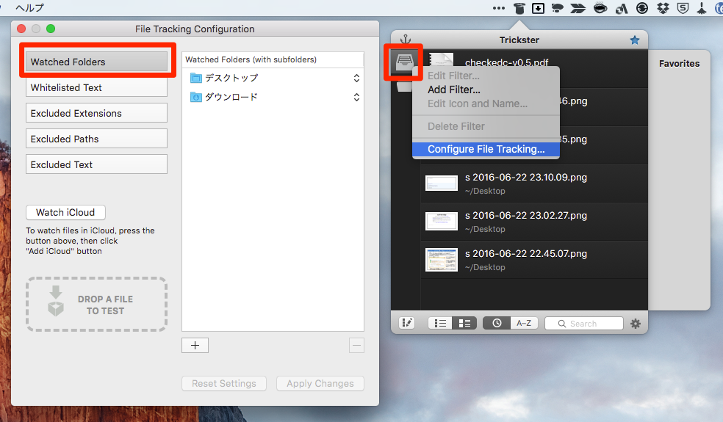Open the Dropbox menu bar icon
The image size is (723, 422).
tap(663, 8)
